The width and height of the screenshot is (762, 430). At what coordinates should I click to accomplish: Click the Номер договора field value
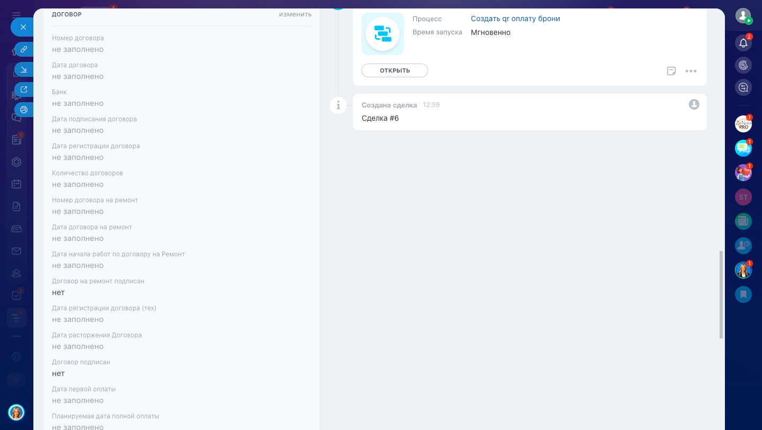[x=78, y=49]
